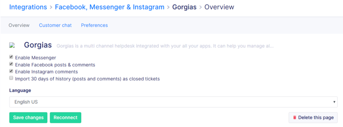Toggle the Enable Messenger checkbox
The image size is (343, 127).
click(11, 57)
